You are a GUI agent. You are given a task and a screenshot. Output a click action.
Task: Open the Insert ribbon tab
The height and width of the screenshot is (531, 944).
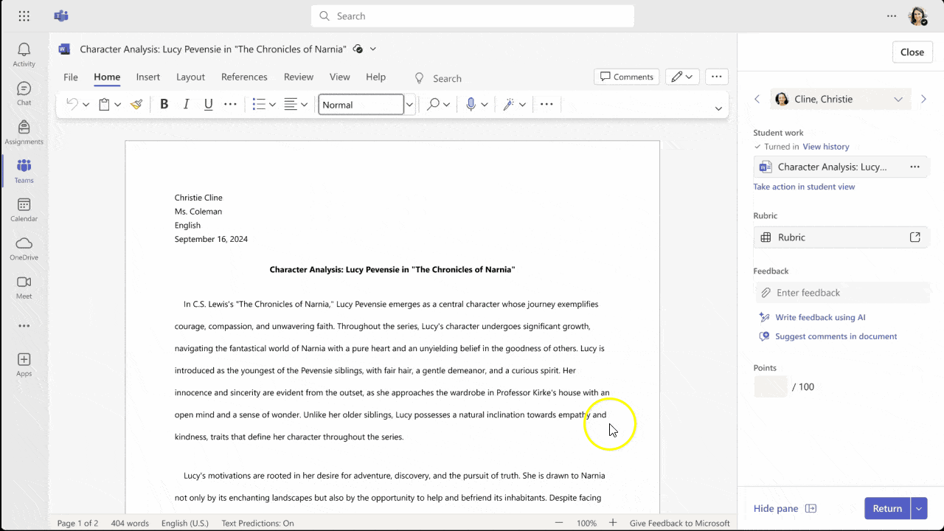[x=147, y=77]
